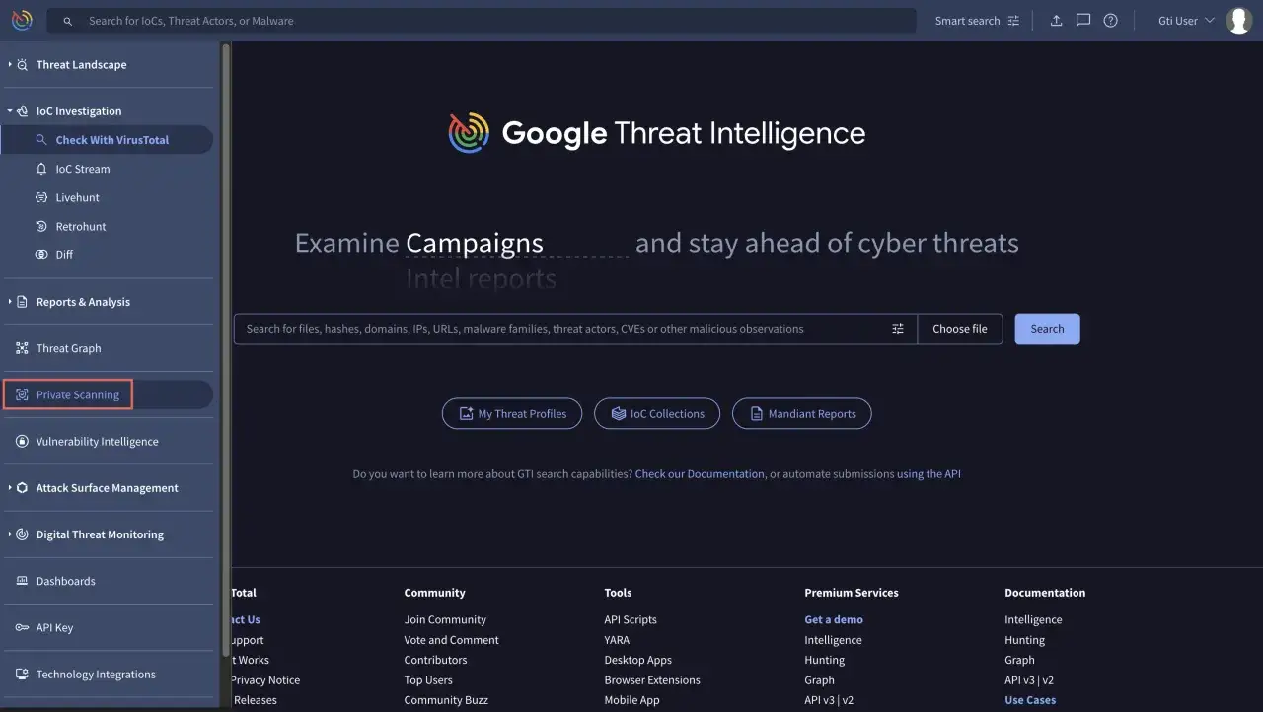Image resolution: width=1263 pixels, height=712 pixels.
Task: Click Smart search label in top bar
Action: [967, 21]
